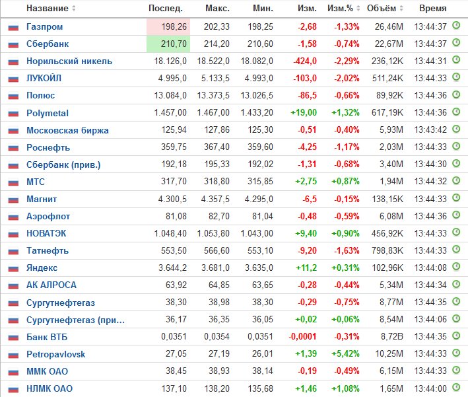Open the Petropavlovsk stock link
468x397 pixels.
56,355
